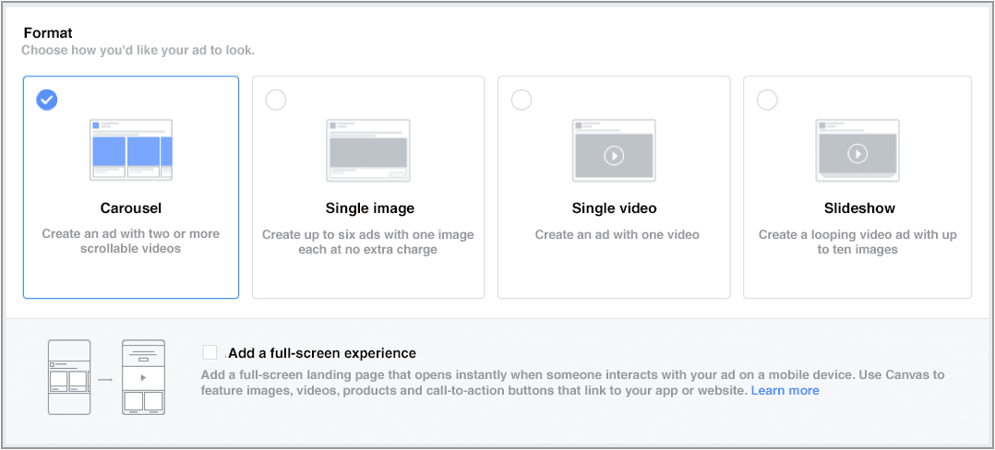Viewport: 995px width, 450px height.
Task: Select the Single image radio button
Action: [275, 100]
